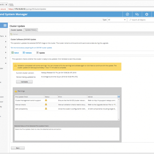Expand the Tiers sidebar menu arrow

pyautogui.click(x=6, y=36)
